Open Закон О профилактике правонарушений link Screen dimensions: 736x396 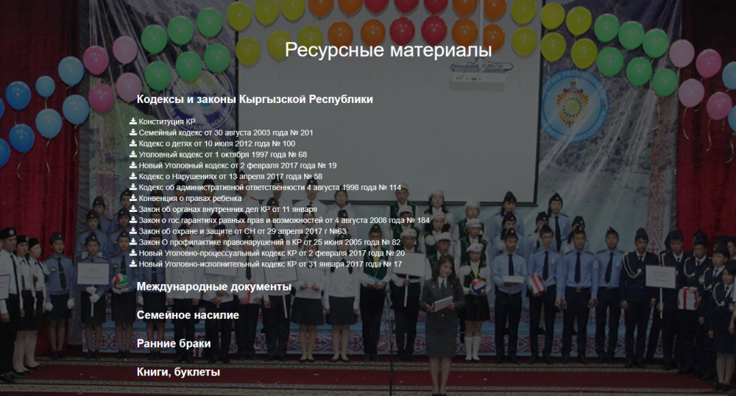(x=269, y=242)
